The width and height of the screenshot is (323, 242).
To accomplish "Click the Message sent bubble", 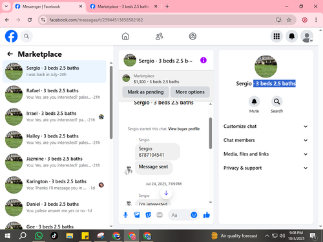I will coord(154,168).
